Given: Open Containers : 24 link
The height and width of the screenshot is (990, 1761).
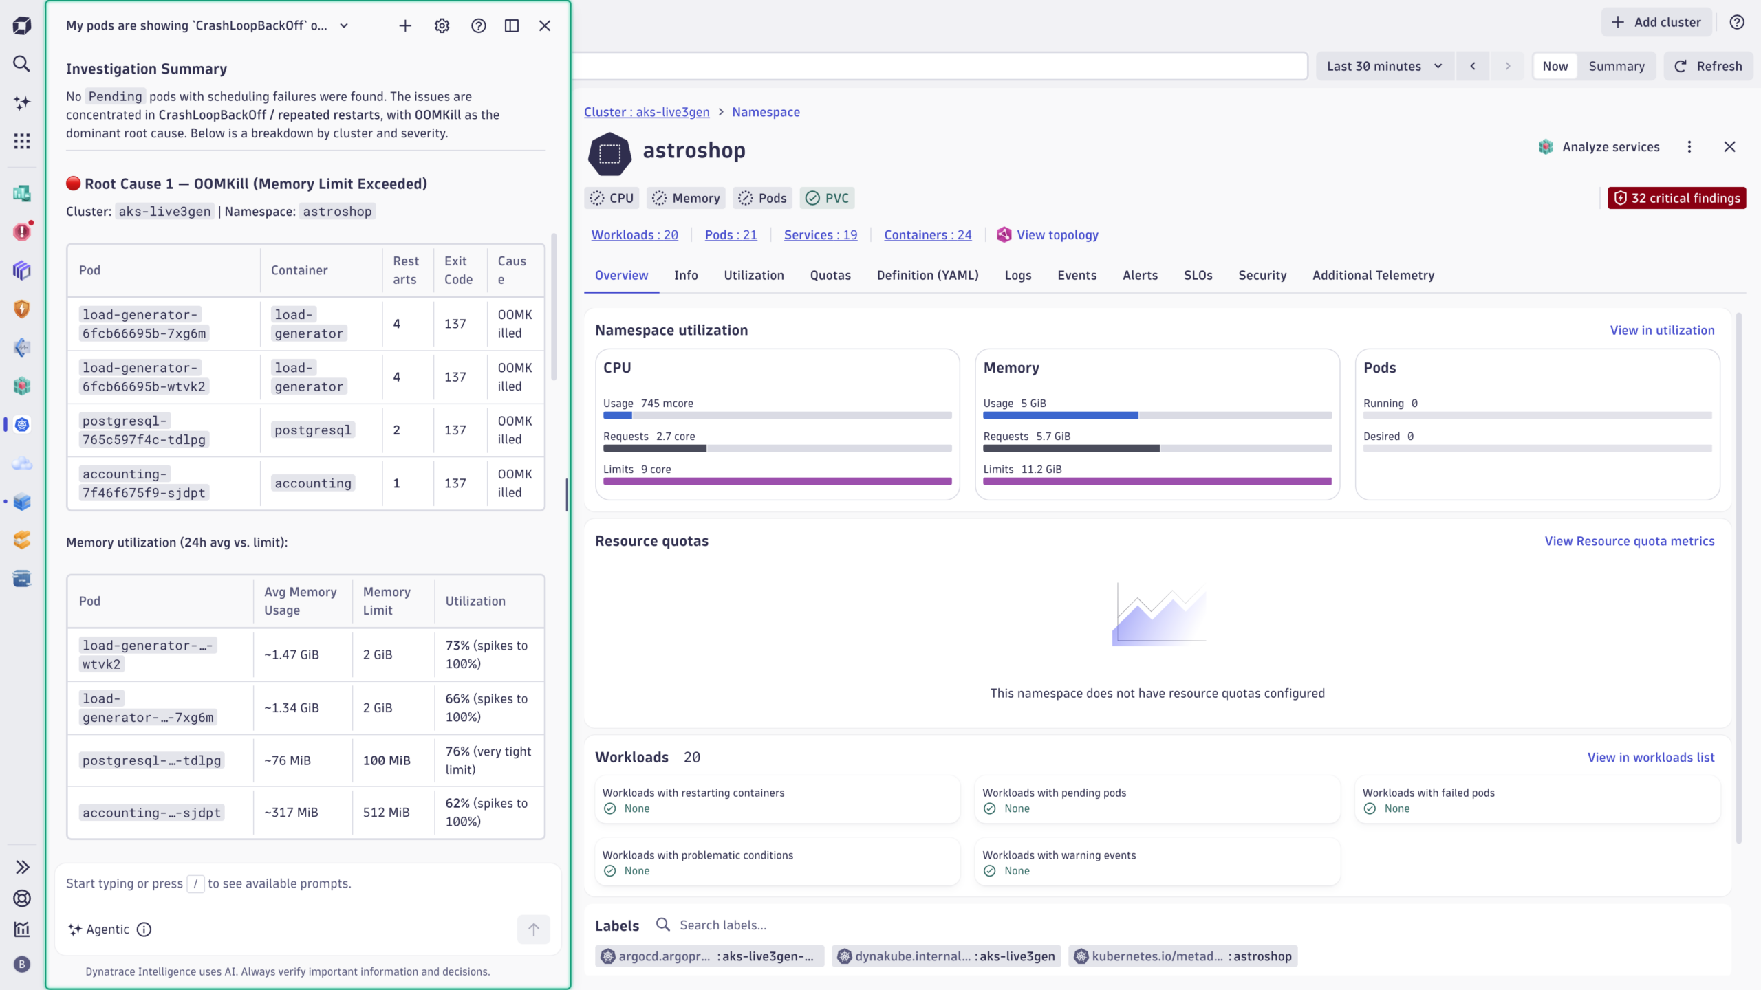Looking at the screenshot, I should [x=928, y=235].
